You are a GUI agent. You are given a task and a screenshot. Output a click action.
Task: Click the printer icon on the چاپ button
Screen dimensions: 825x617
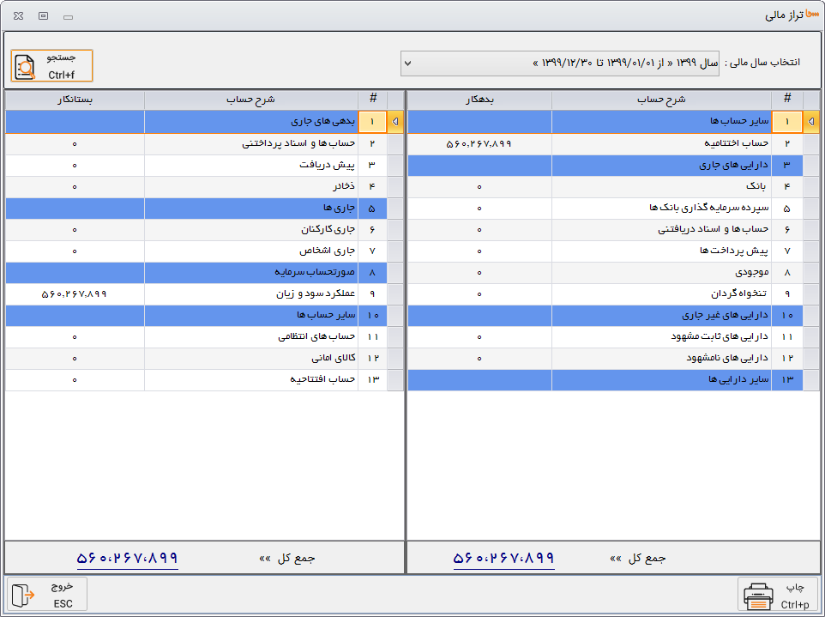pos(759,595)
